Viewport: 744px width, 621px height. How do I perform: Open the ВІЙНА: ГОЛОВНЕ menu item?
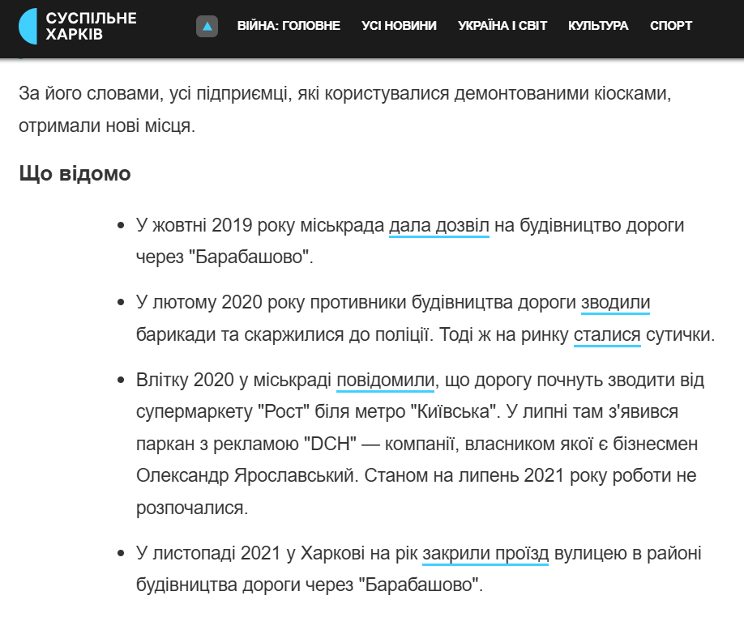289,26
